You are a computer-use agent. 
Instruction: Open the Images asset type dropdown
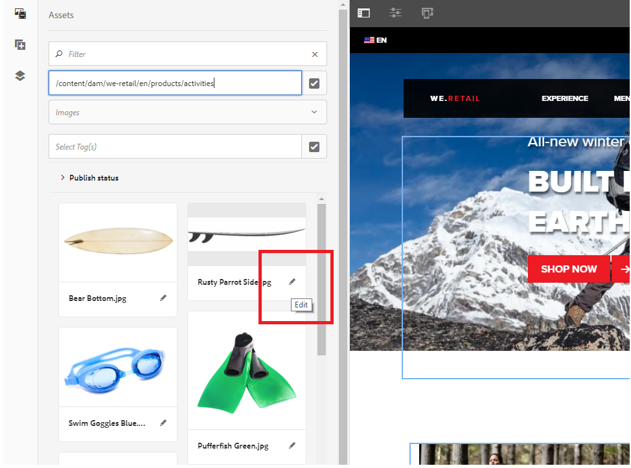pyautogui.click(x=187, y=112)
